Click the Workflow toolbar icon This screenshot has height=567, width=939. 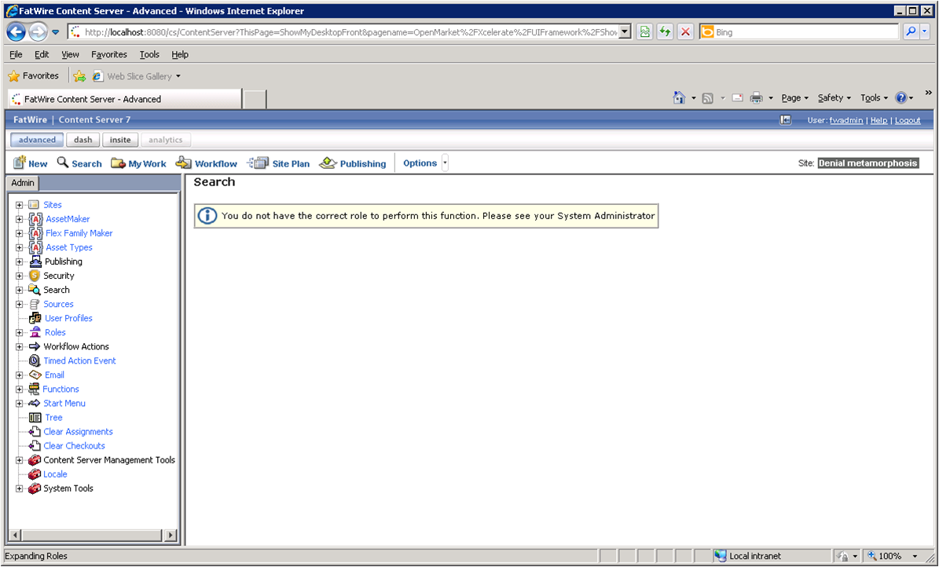point(183,163)
